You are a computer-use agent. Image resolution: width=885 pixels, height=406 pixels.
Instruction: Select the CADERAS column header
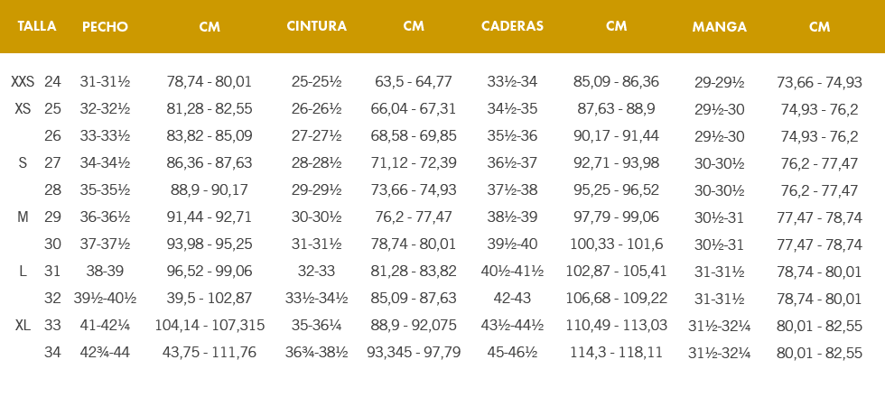512,26
